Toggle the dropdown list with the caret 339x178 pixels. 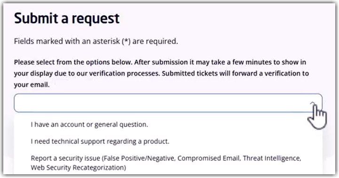pyautogui.click(x=313, y=103)
